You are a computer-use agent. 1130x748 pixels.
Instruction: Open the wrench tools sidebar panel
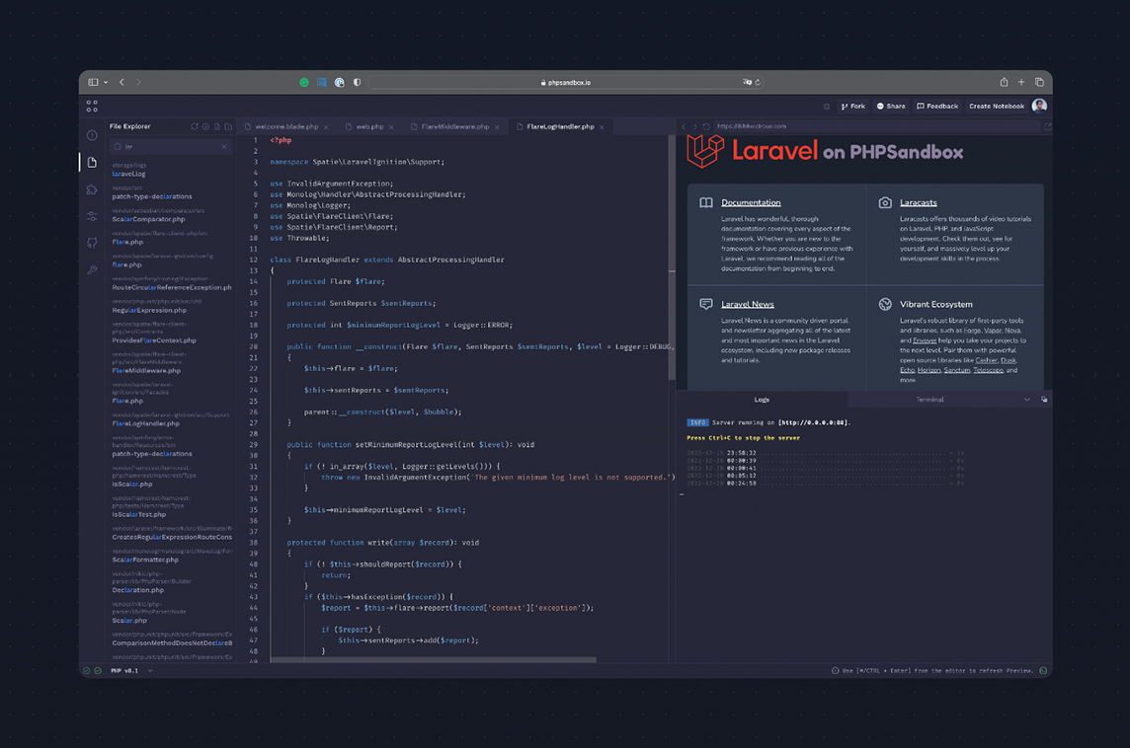(x=92, y=270)
